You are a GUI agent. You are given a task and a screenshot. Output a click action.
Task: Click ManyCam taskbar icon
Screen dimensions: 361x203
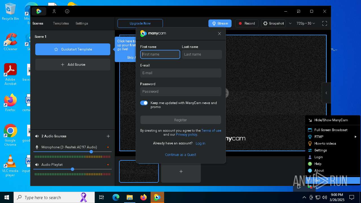(157, 197)
